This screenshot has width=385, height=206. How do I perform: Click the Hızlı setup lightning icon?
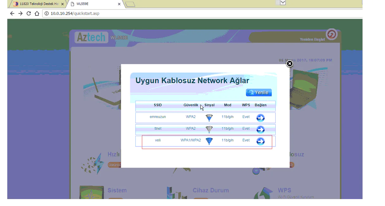pyautogui.click(x=92, y=164)
